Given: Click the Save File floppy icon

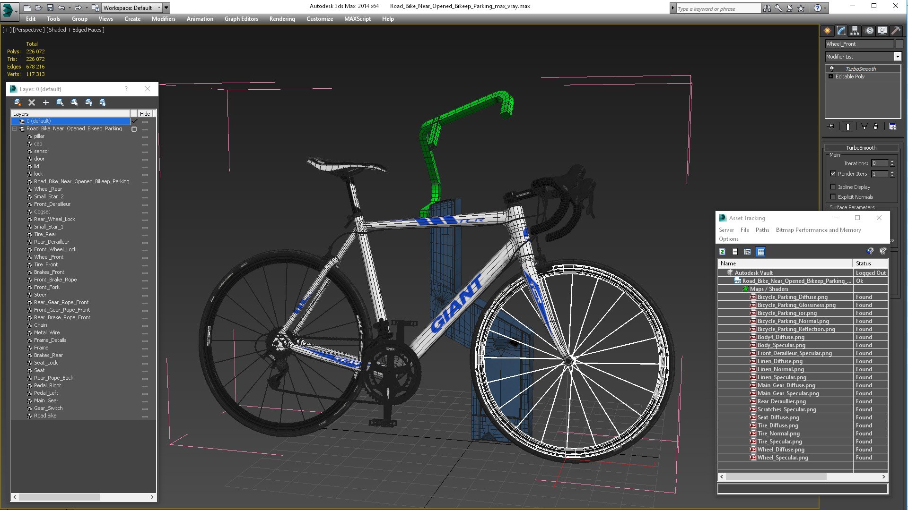Looking at the screenshot, I should [x=50, y=8].
